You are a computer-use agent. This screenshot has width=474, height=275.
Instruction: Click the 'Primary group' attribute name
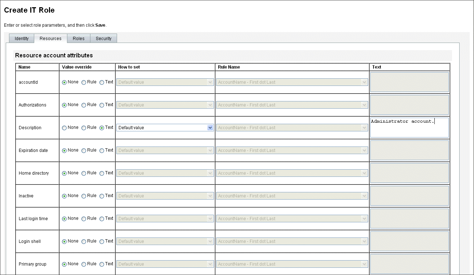coord(32,264)
